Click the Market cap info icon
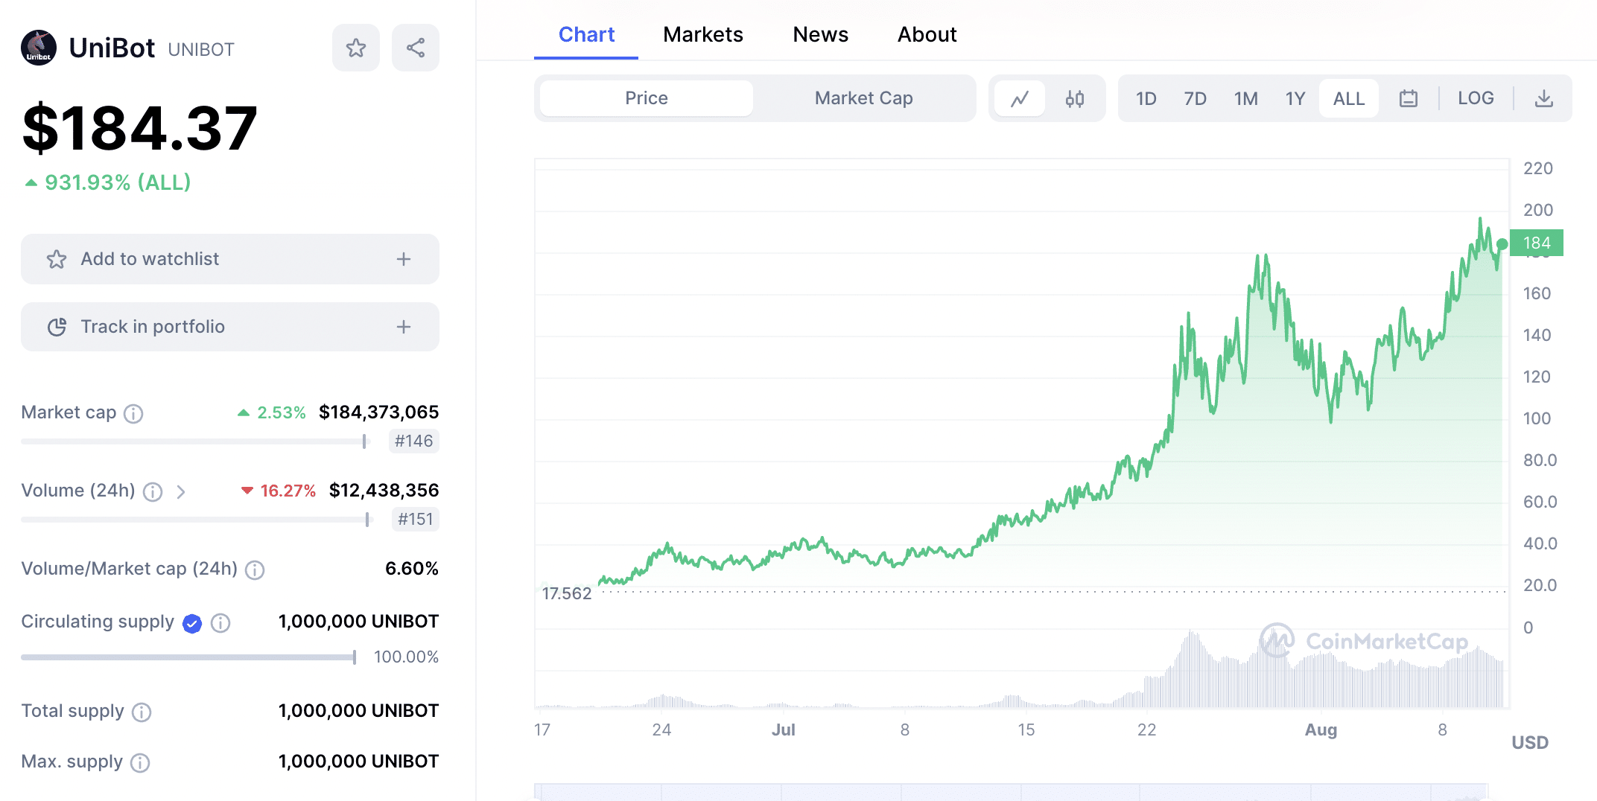 point(133,413)
